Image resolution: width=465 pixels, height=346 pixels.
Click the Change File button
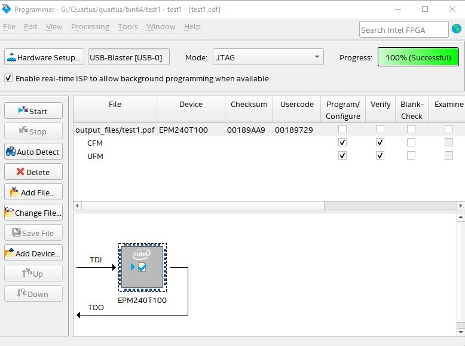click(33, 213)
